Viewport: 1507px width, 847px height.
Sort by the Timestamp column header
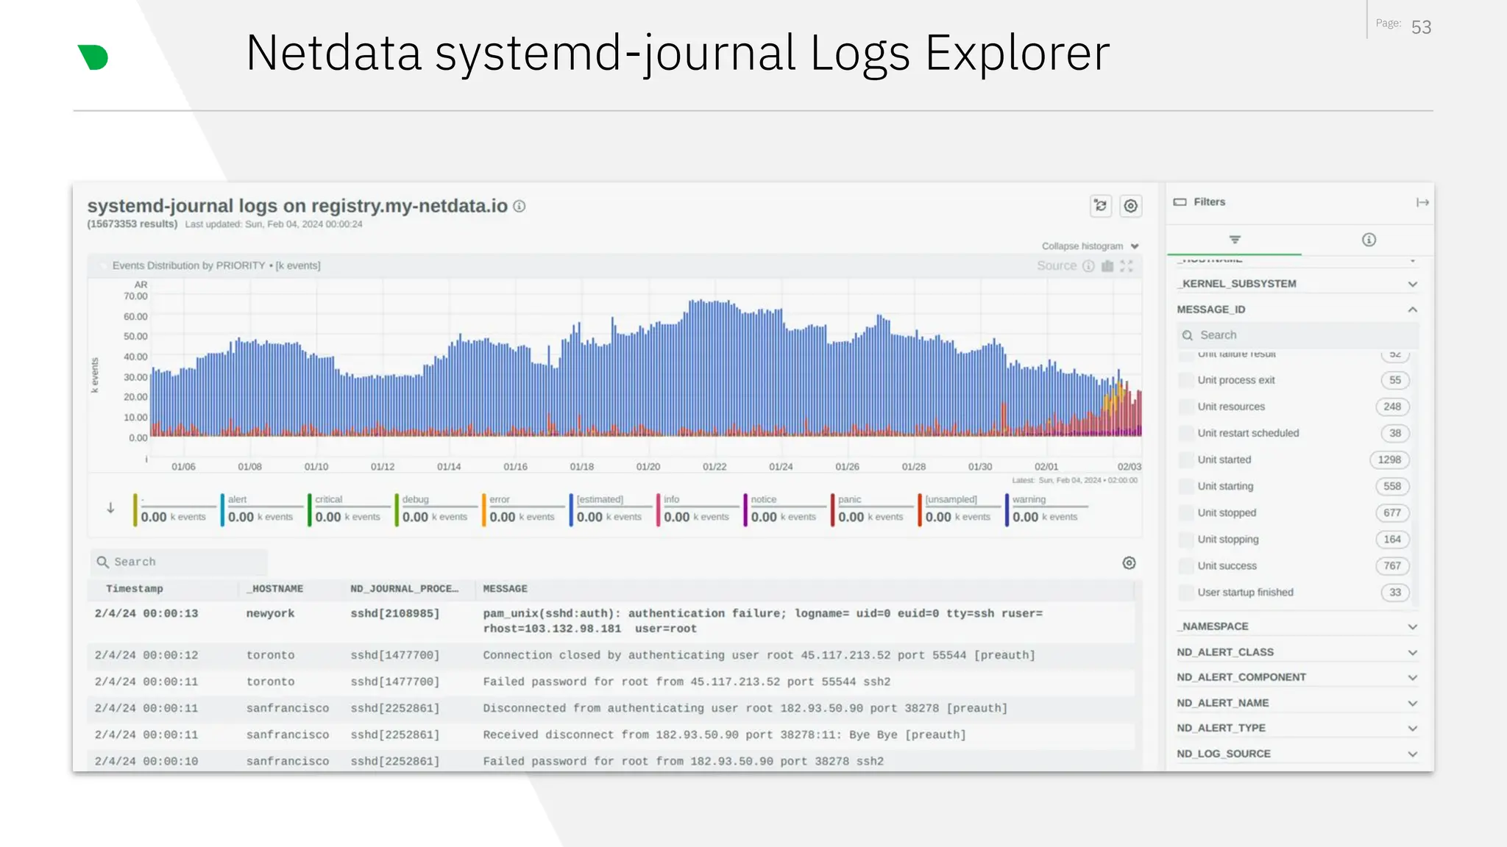click(x=135, y=589)
